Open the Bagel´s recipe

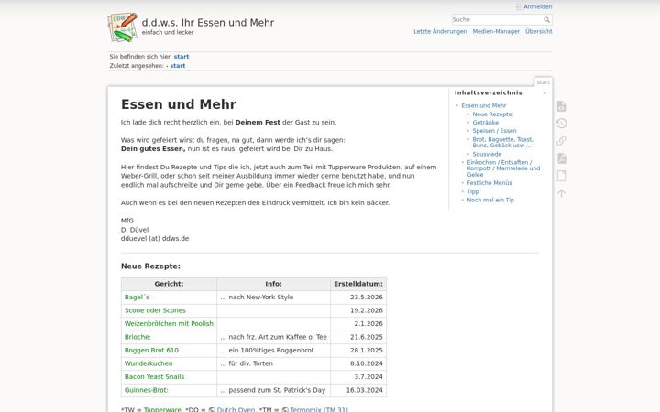click(137, 298)
